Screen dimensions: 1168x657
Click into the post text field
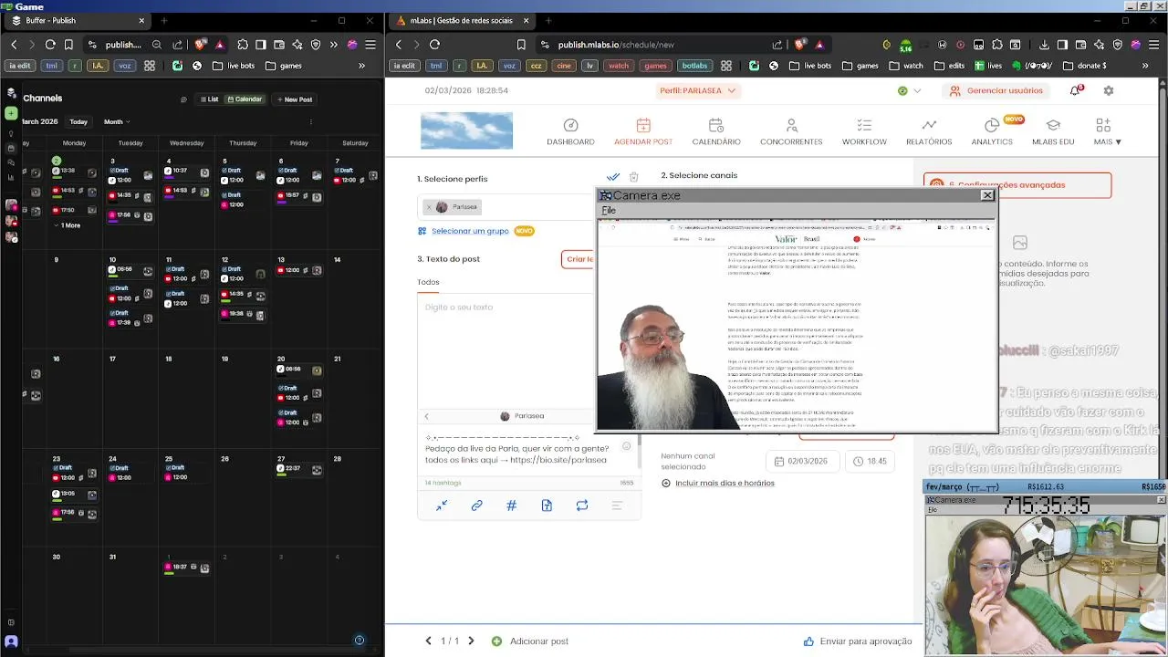coord(506,351)
